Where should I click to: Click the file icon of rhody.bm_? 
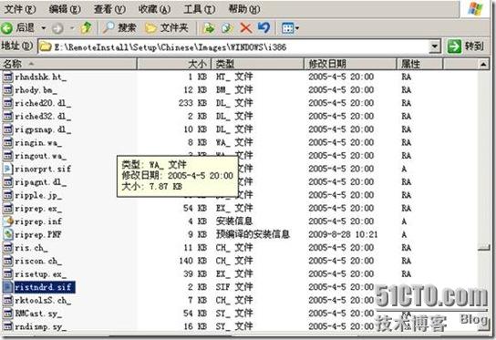(7, 90)
